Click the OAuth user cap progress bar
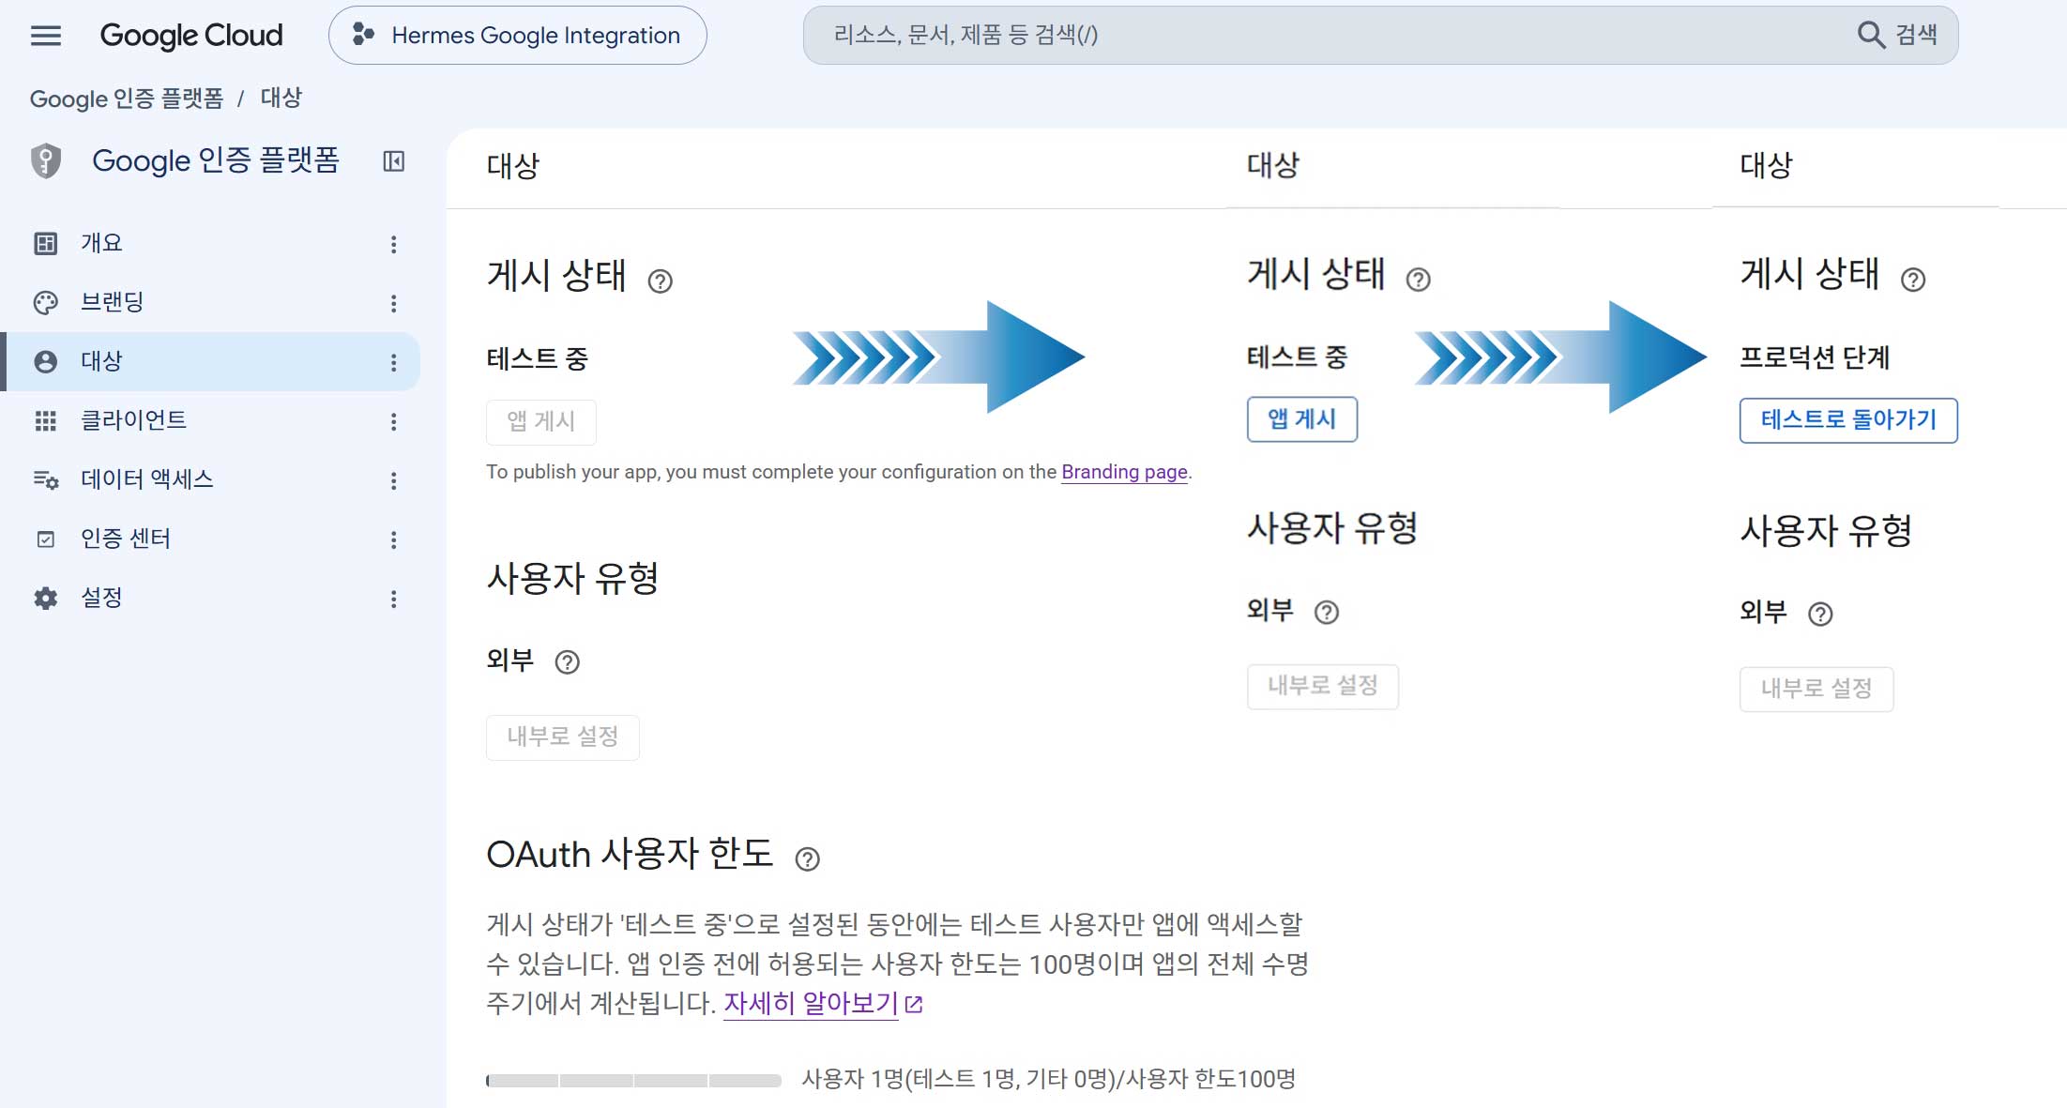 click(x=633, y=1081)
